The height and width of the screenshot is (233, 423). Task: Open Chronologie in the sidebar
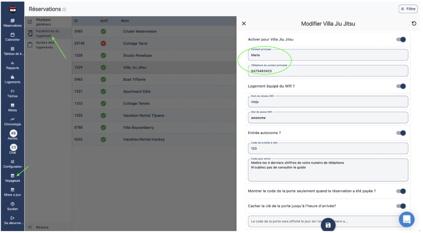[12, 122]
